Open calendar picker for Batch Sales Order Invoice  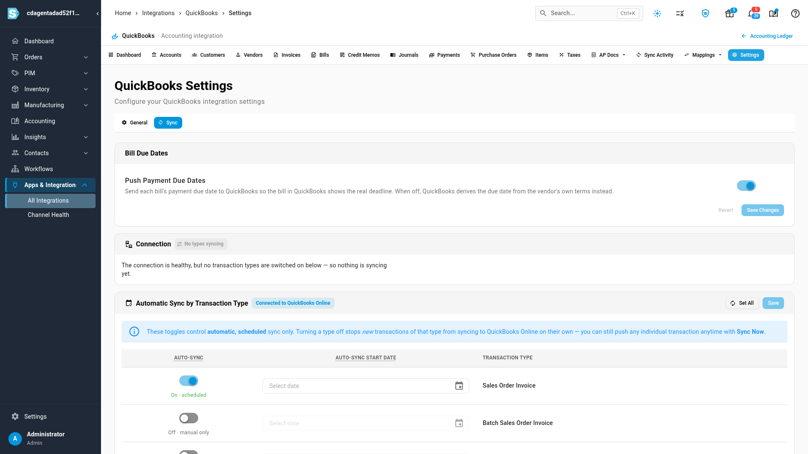[459, 423]
